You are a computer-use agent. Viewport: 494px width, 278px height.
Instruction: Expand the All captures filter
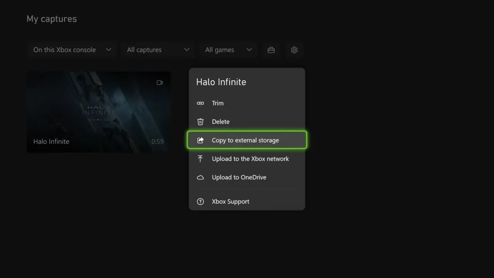(158, 50)
